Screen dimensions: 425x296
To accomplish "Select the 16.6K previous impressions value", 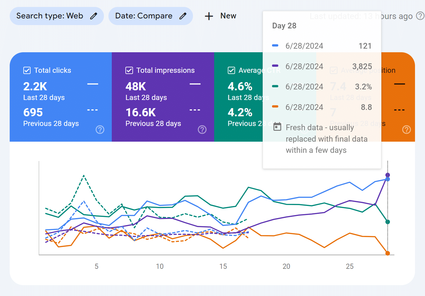I will [x=141, y=113].
